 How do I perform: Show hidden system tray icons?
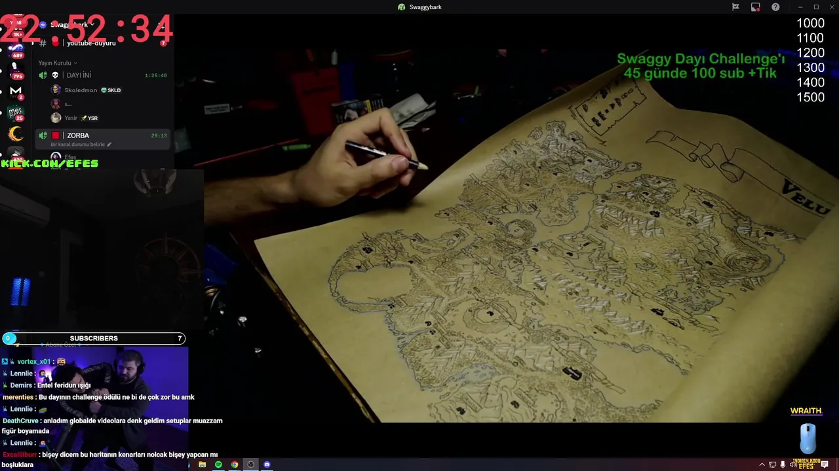[x=762, y=464]
